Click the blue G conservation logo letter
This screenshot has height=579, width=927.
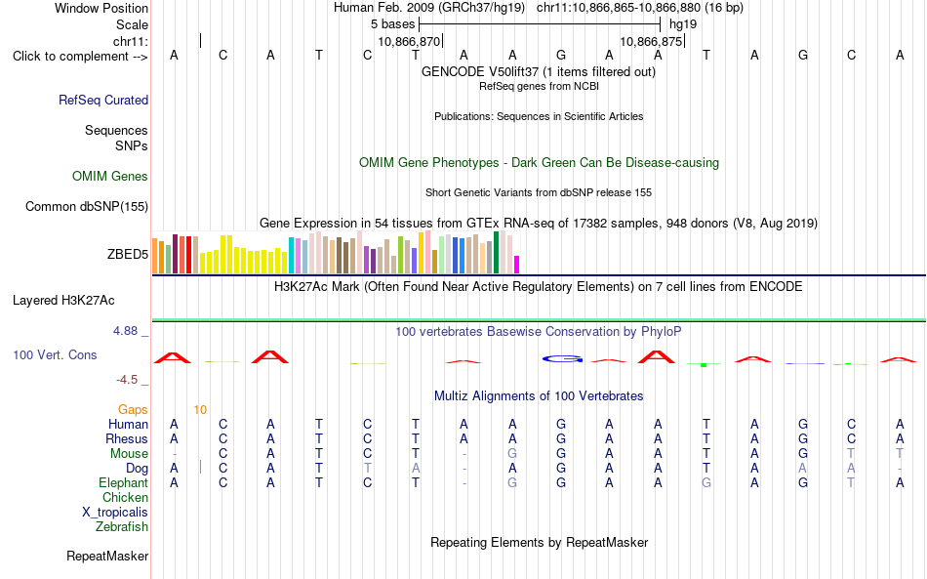[x=563, y=359]
